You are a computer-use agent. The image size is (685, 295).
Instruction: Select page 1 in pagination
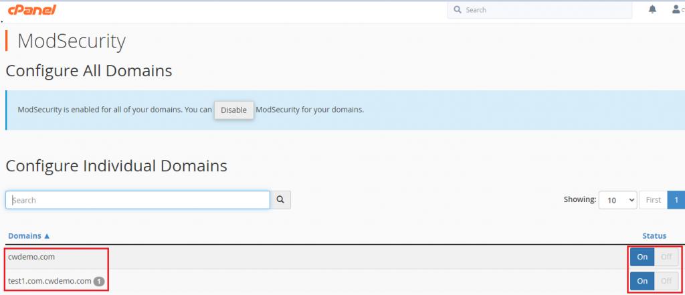pyautogui.click(x=676, y=200)
